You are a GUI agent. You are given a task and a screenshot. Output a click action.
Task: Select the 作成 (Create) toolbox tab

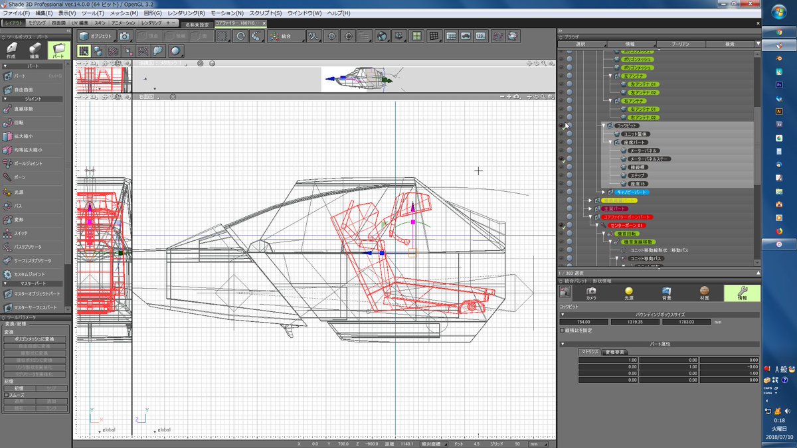point(11,50)
